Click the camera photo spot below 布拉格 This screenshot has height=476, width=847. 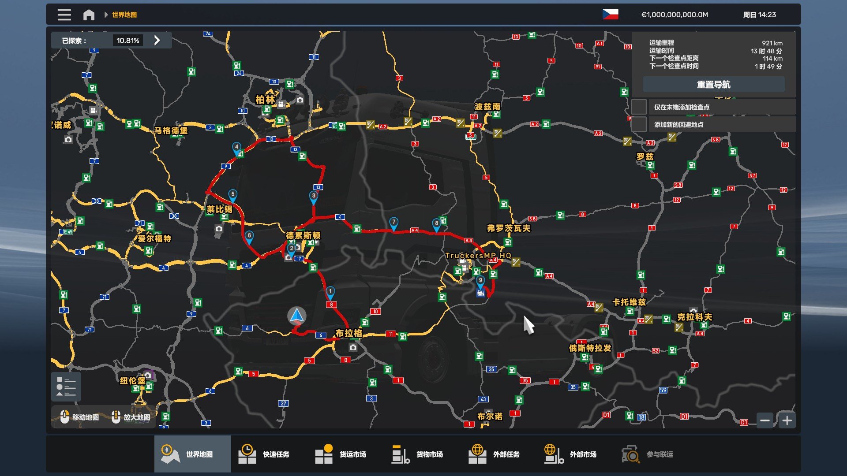[x=353, y=348]
